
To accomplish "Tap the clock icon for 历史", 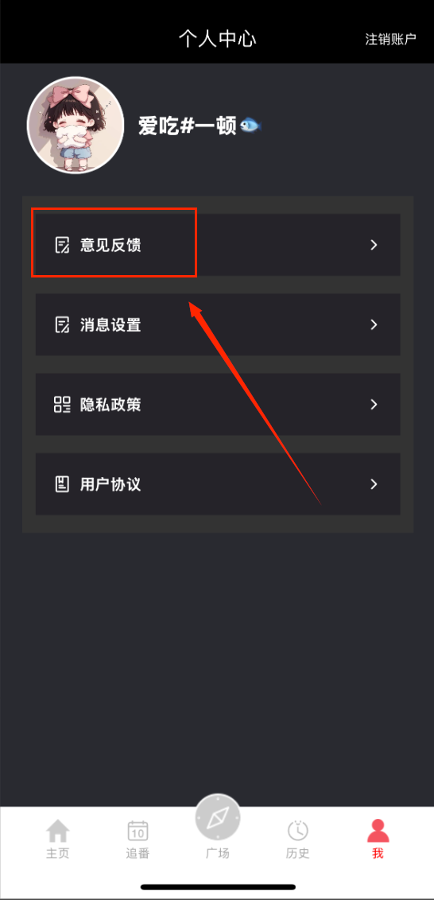I will coord(297,831).
